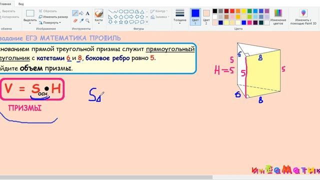Choose the isosceles Triangle shape
The width and height of the screenshot is (320, 180).
click(x=142, y=11)
